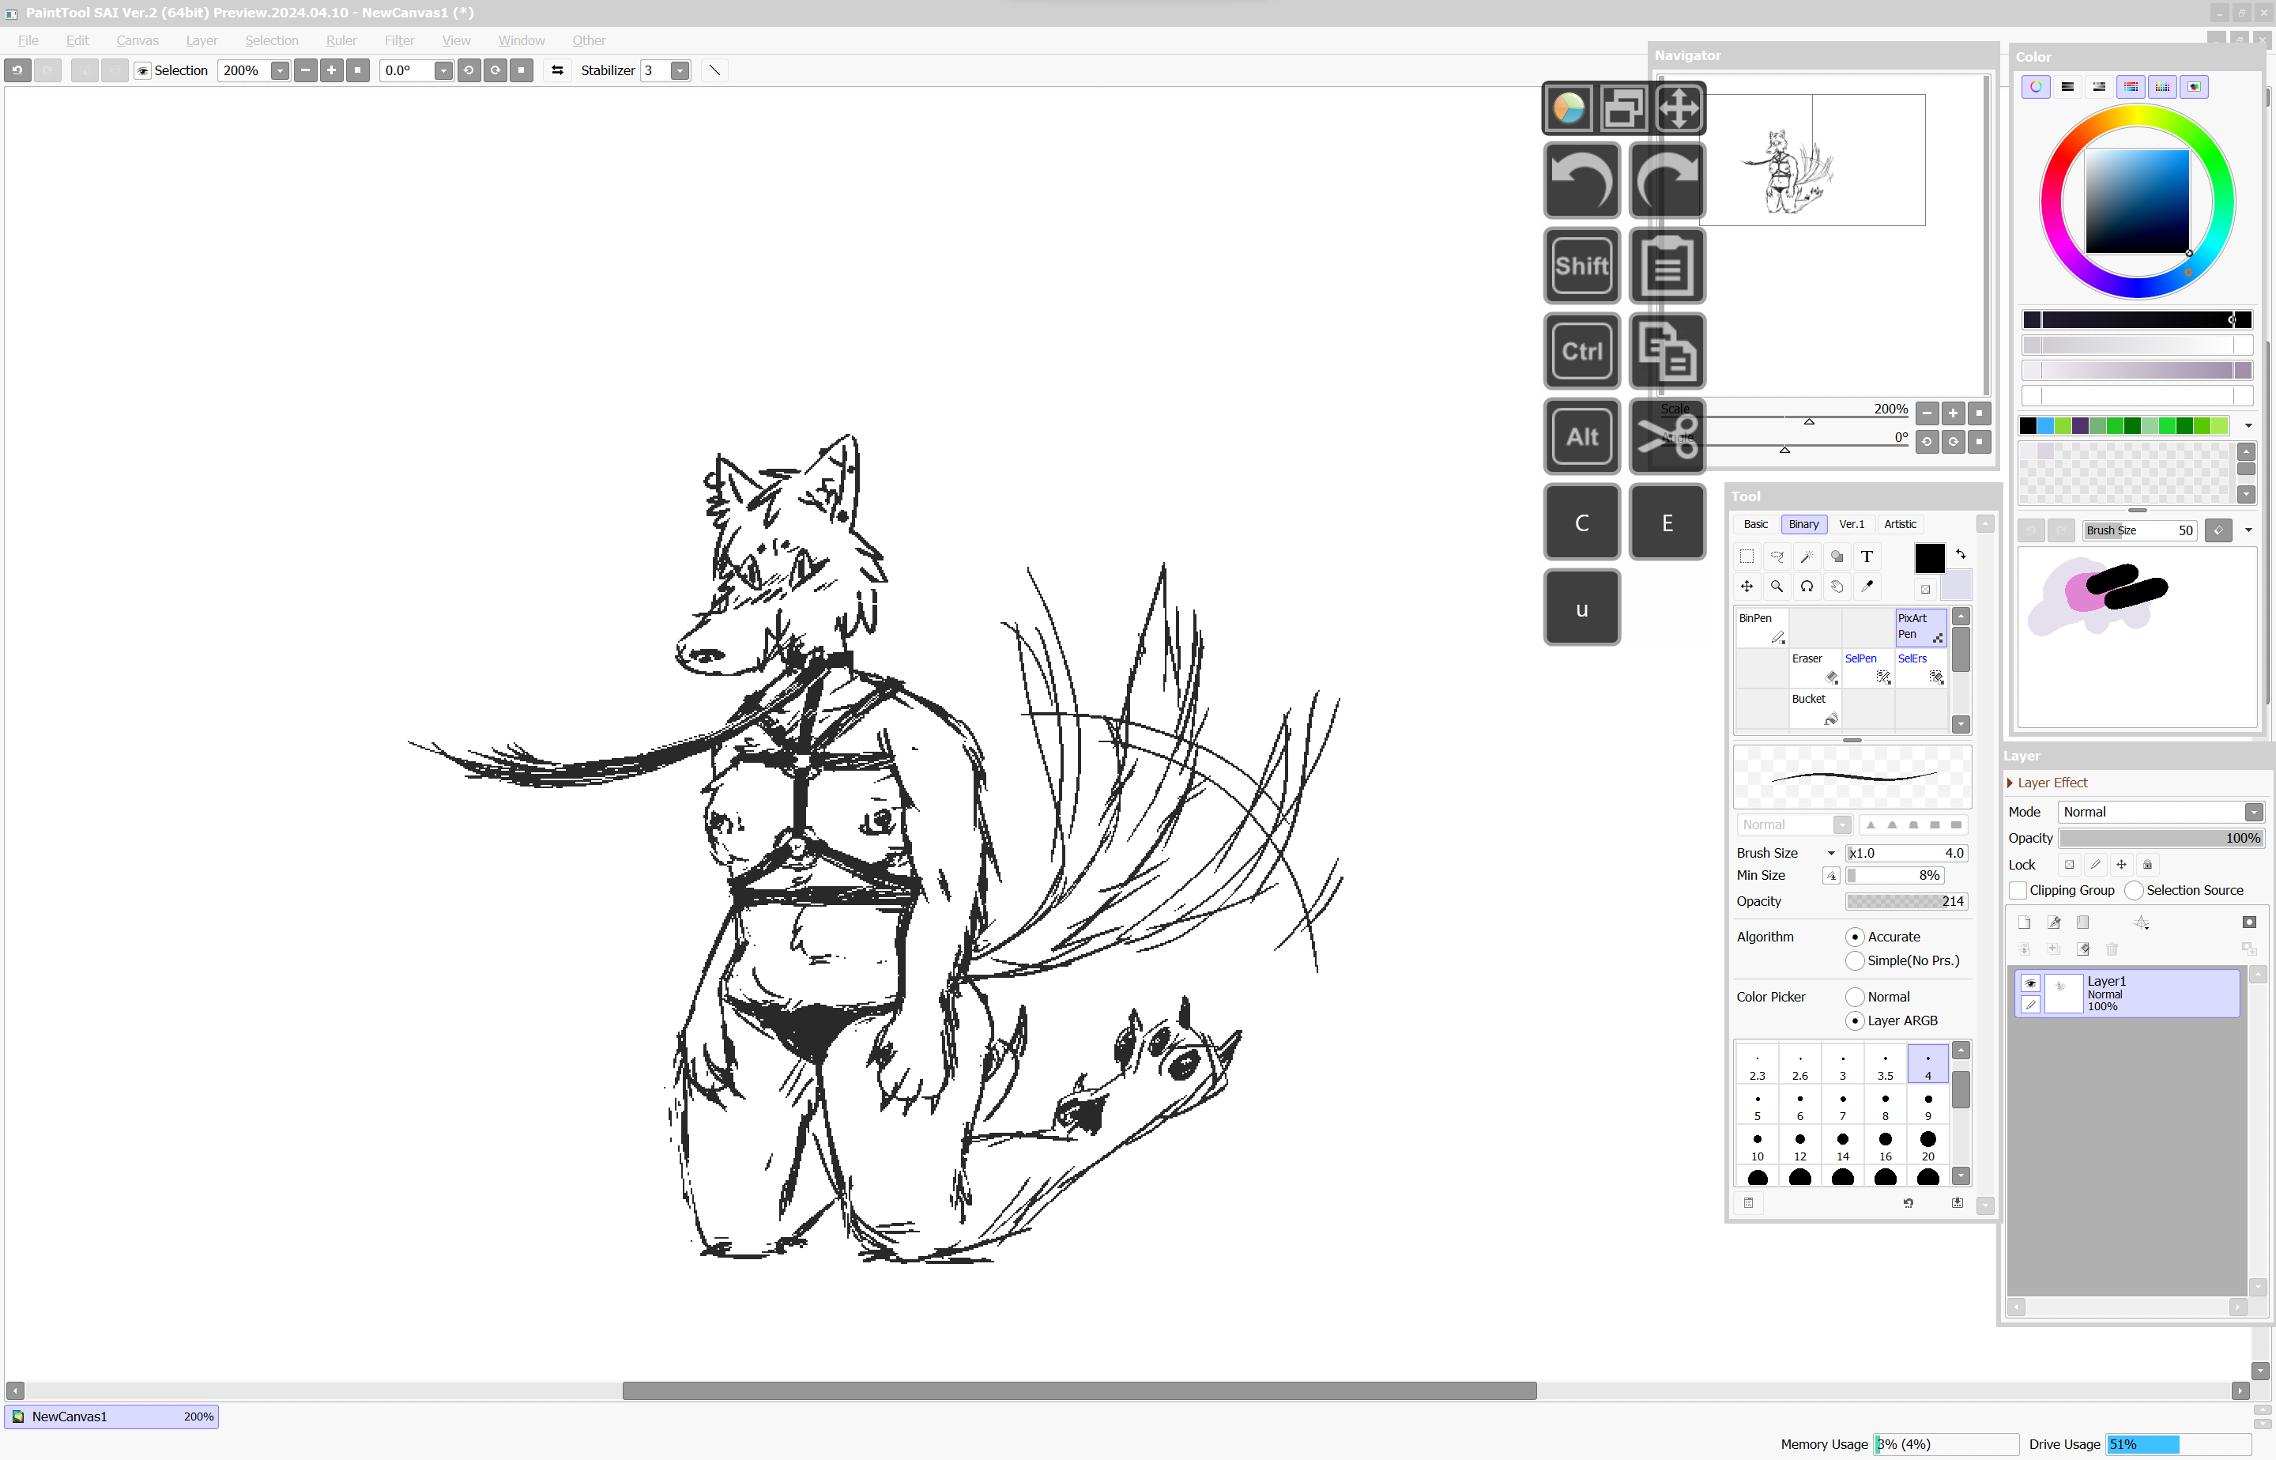
Task: Select the Text tool
Action: pos(1867,556)
